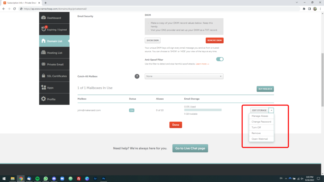
Task: Click the SHOW DKIM button
Action: (153, 40)
